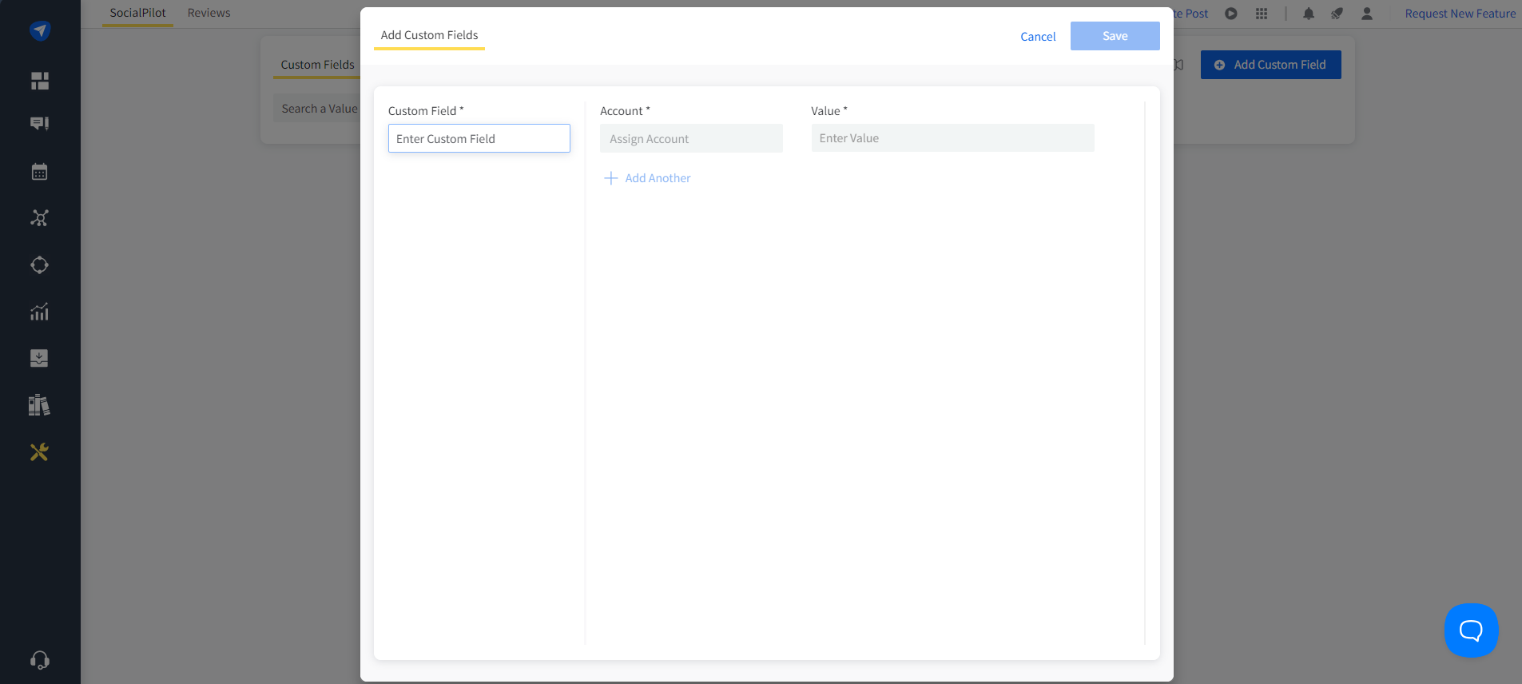Viewport: 1522px width, 684px height.
Task: Open the inbox download tray icon
Action: tap(40, 358)
